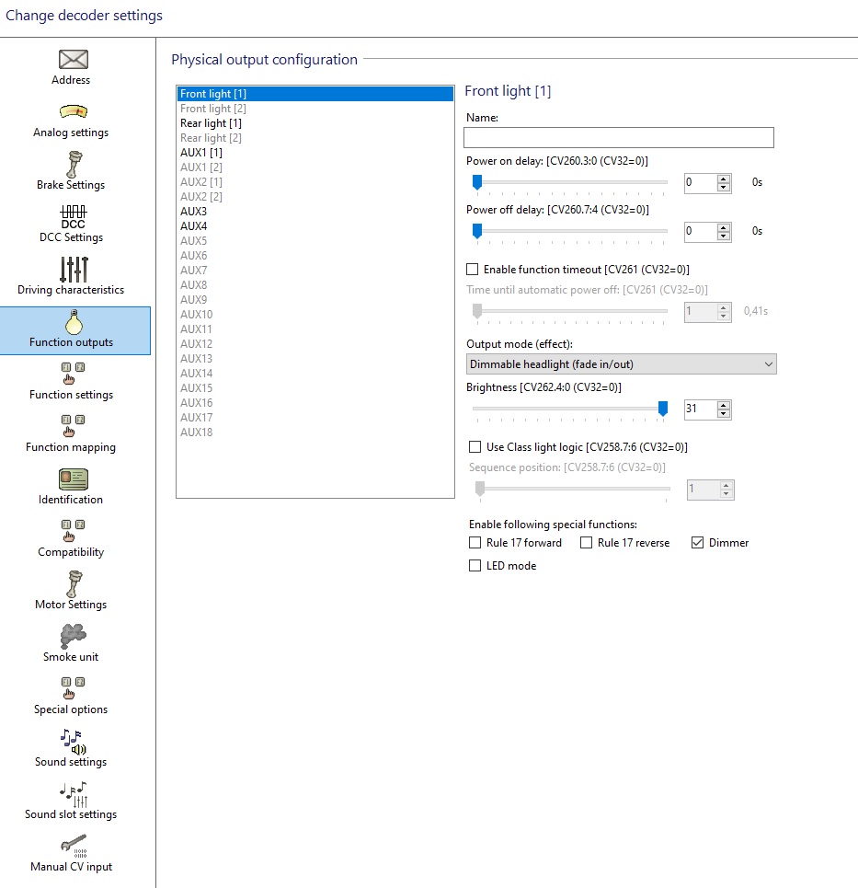Open DCC Settings icon
This screenshot has width=858, height=888.
(73, 217)
